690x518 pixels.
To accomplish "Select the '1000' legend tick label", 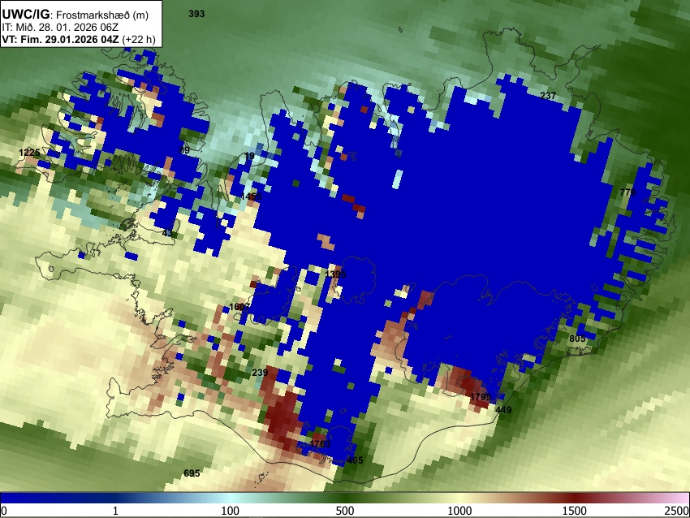I will point(459,511).
